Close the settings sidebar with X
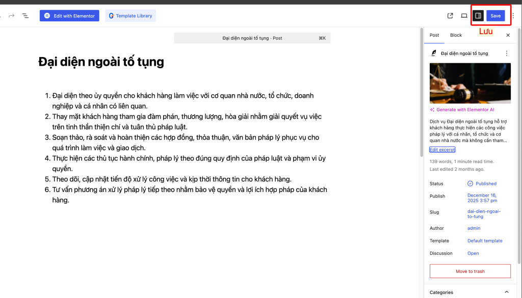Image resolution: width=522 pixels, height=298 pixels. click(508, 35)
